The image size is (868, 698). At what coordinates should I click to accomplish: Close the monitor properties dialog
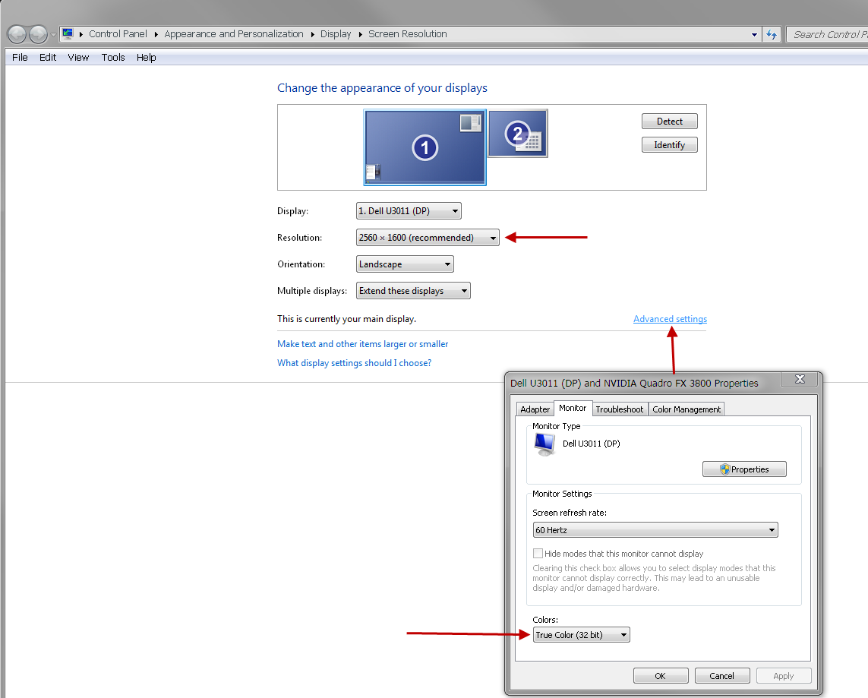pos(800,380)
